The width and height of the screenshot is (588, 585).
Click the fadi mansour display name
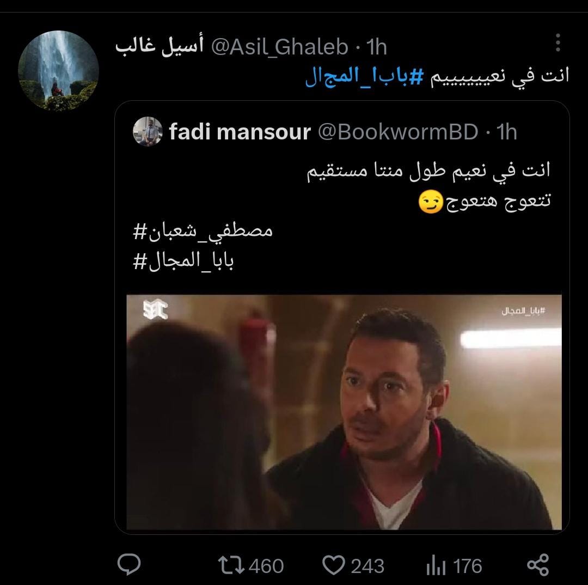(x=240, y=132)
